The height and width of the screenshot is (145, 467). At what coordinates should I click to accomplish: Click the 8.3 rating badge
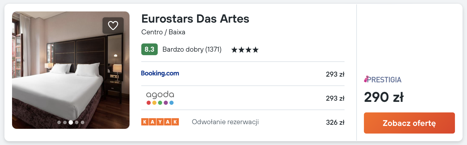(x=149, y=49)
